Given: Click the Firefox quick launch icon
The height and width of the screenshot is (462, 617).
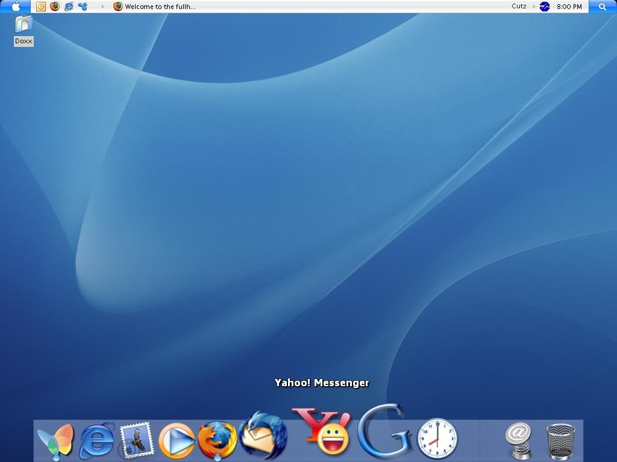Looking at the screenshot, I should click(55, 7).
